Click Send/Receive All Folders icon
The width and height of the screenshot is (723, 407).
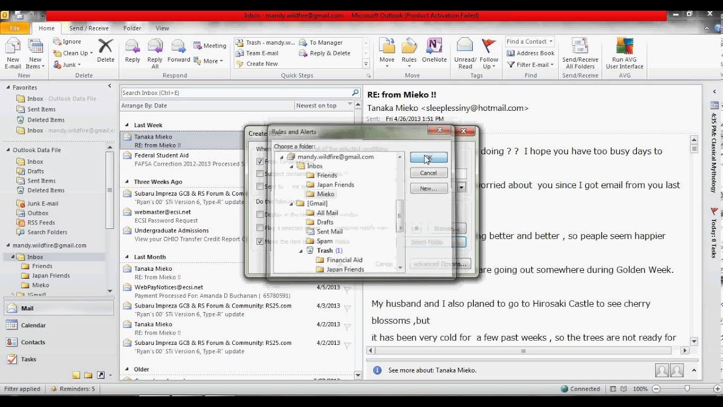580,54
